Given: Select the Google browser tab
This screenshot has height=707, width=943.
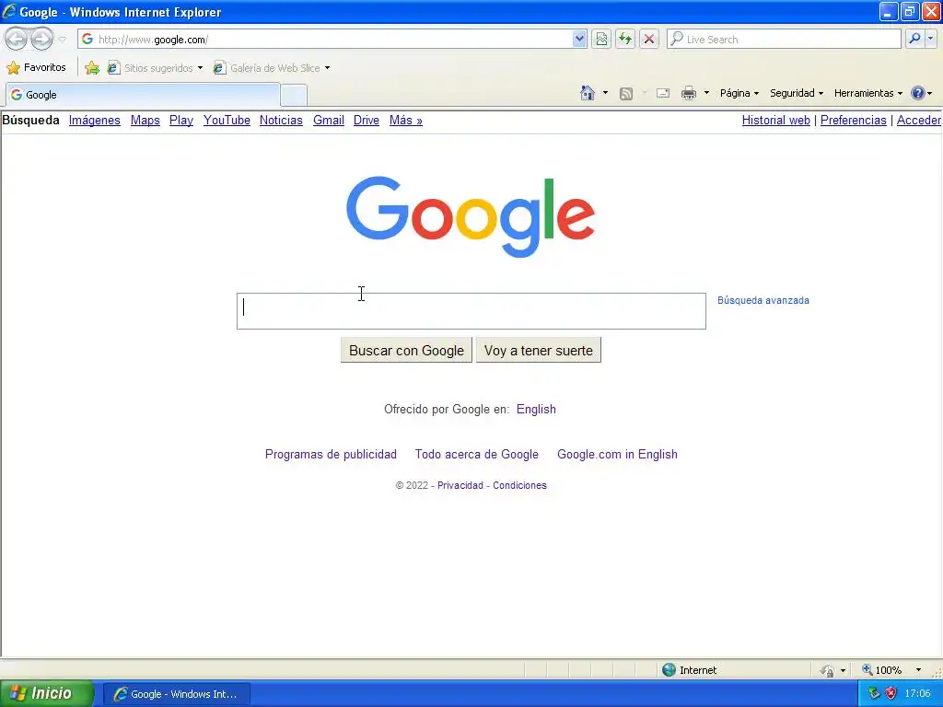Looking at the screenshot, I should pyautogui.click(x=143, y=95).
